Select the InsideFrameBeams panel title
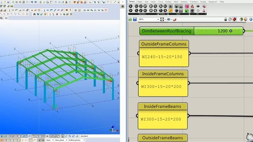The width and height of the screenshot is (253, 142). (162, 106)
